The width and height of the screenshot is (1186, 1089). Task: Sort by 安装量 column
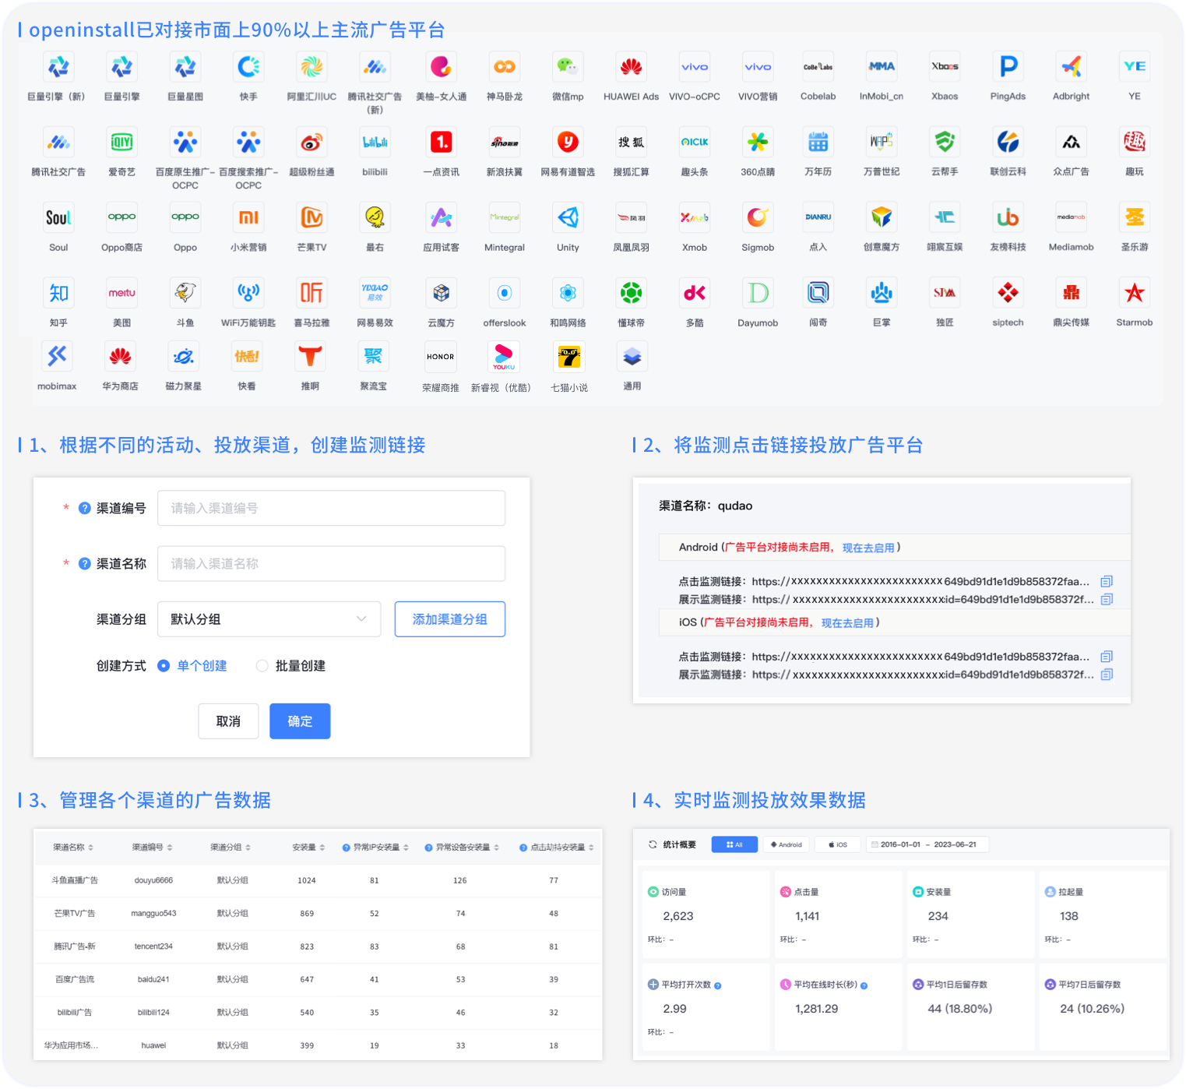[322, 848]
